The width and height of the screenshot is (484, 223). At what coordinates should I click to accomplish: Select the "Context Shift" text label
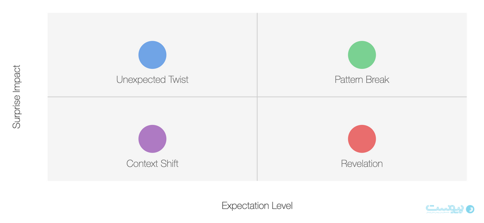[x=152, y=164]
